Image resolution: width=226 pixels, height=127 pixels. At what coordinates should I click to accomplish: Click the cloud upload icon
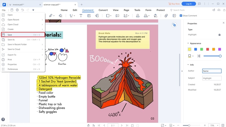click(x=219, y=10)
